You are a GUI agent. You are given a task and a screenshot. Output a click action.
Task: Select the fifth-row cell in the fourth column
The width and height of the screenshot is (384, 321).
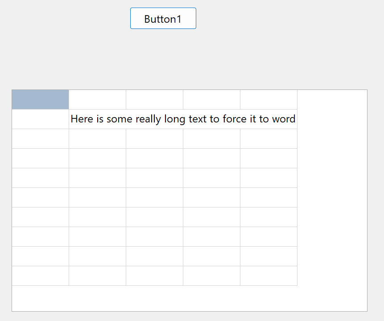[x=211, y=178]
